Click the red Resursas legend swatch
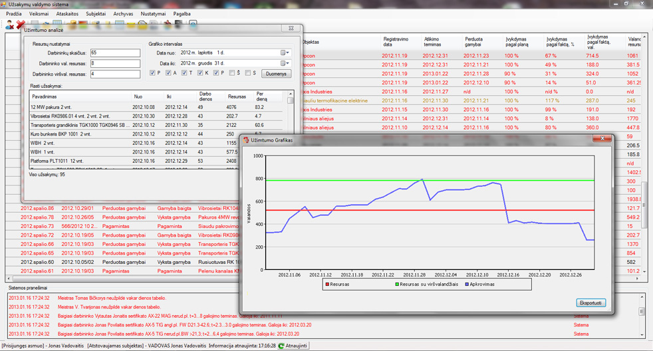This screenshot has width=653, height=351. [327, 285]
